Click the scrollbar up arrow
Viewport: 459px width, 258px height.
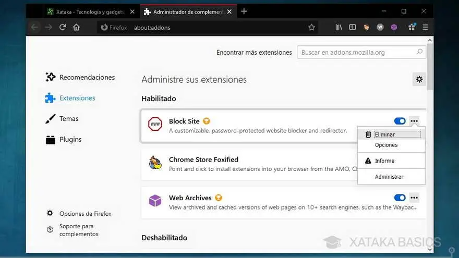point(430,40)
